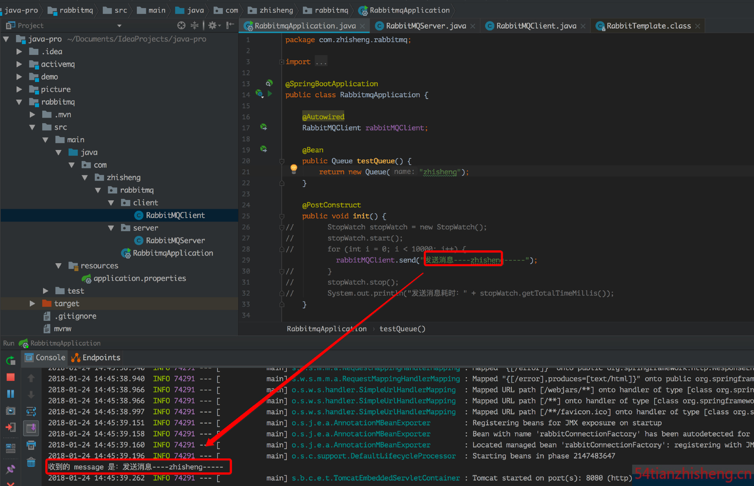Pause program output with the blue pause icon

tap(11, 394)
